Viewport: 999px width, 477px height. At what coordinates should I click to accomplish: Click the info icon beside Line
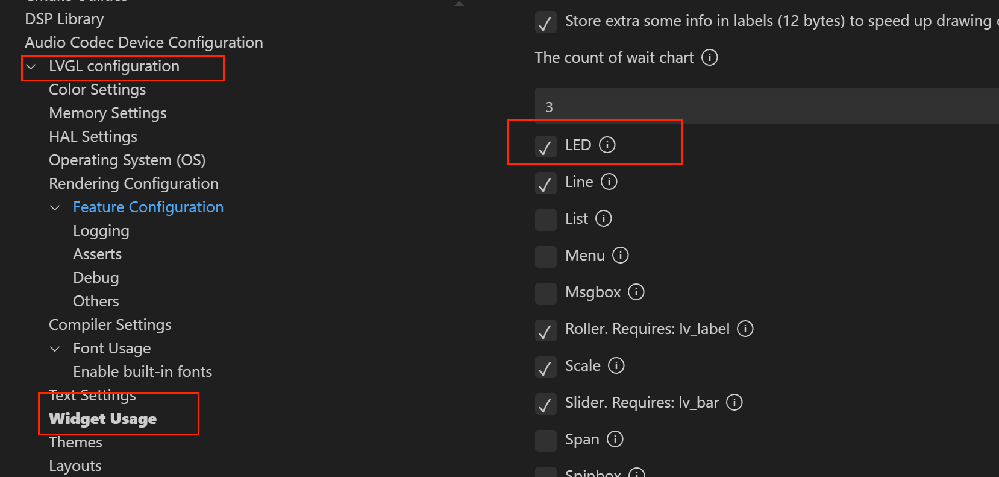609,182
